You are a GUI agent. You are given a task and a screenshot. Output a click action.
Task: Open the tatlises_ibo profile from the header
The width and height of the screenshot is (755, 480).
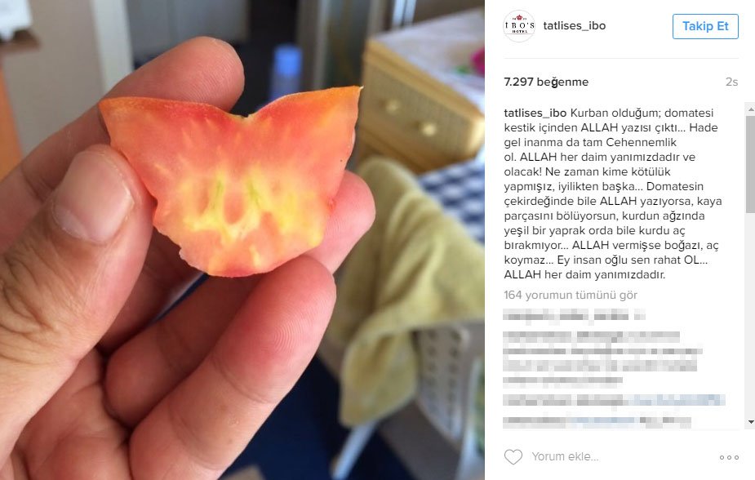tap(575, 26)
